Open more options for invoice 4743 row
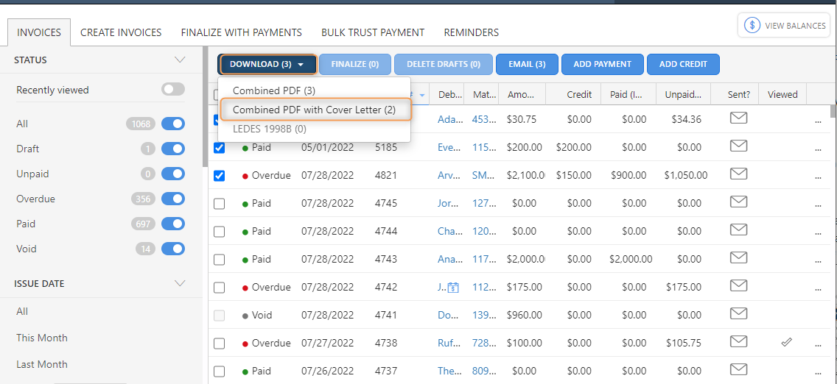This screenshot has height=384, width=837. coord(818,260)
